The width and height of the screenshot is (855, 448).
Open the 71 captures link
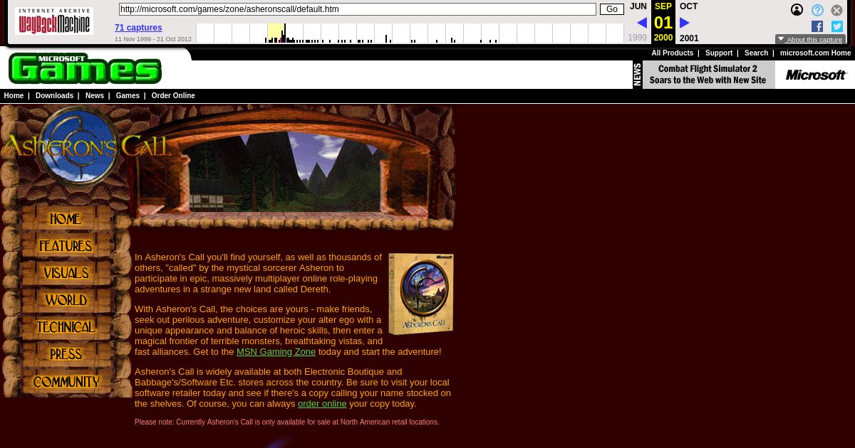click(138, 28)
